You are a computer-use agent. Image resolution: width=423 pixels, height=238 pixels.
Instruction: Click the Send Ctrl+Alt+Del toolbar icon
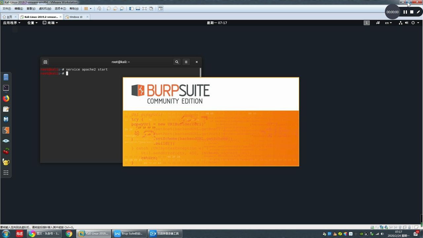pyautogui.click(x=99, y=9)
